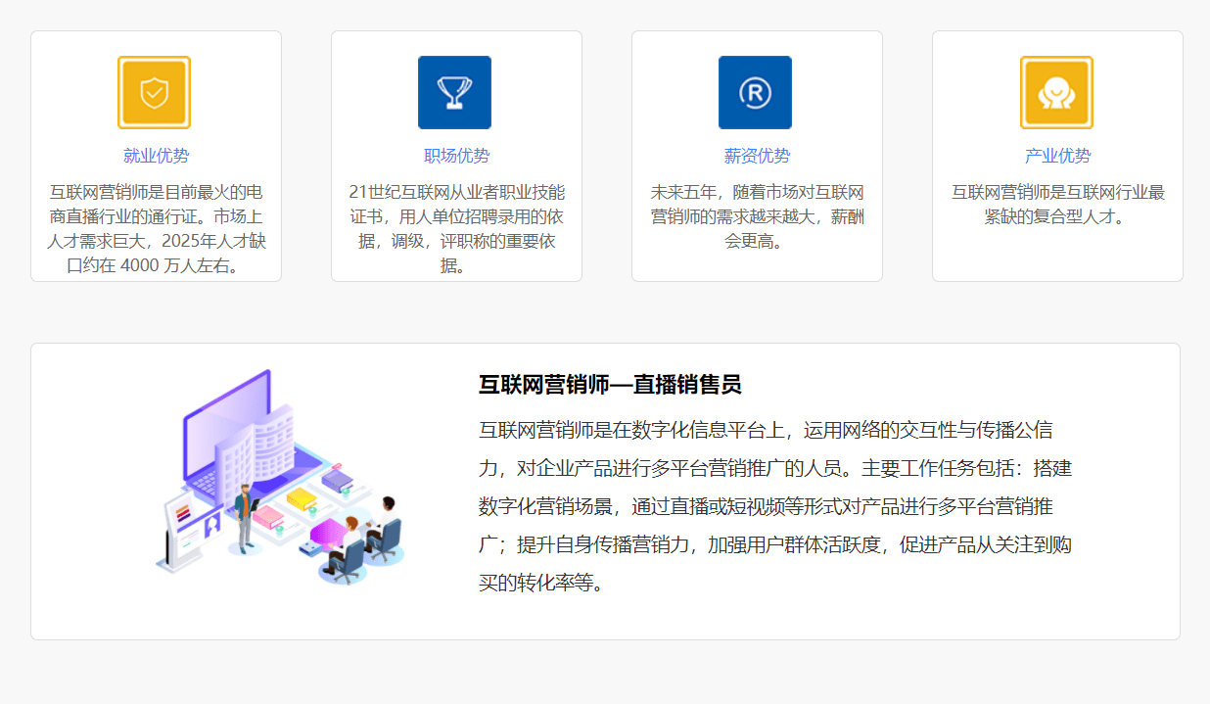This screenshot has height=704, width=1210.
Task: Open the 职场优势 title link
Action: point(456,156)
